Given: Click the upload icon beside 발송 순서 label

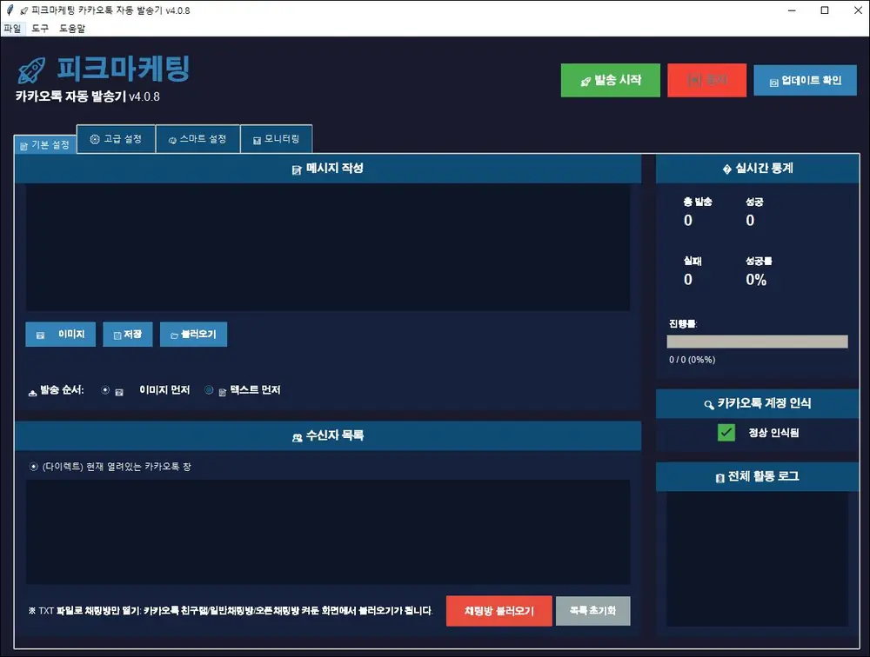Looking at the screenshot, I should pyautogui.click(x=32, y=393).
